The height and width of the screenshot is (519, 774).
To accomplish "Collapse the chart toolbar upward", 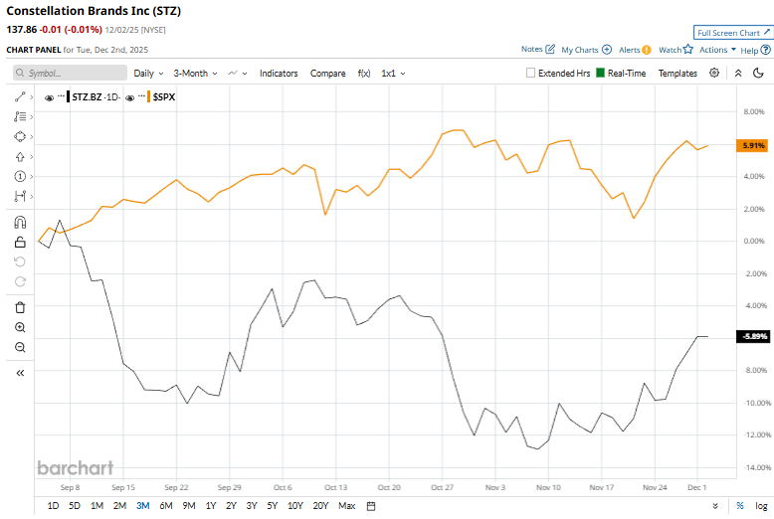I will pos(738,73).
